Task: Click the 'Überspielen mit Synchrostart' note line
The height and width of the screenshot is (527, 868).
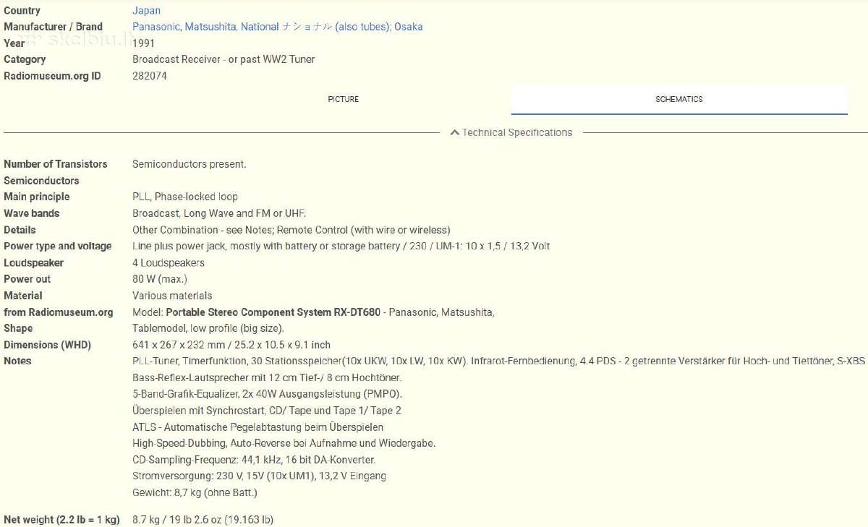Action: [x=266, y=411]
